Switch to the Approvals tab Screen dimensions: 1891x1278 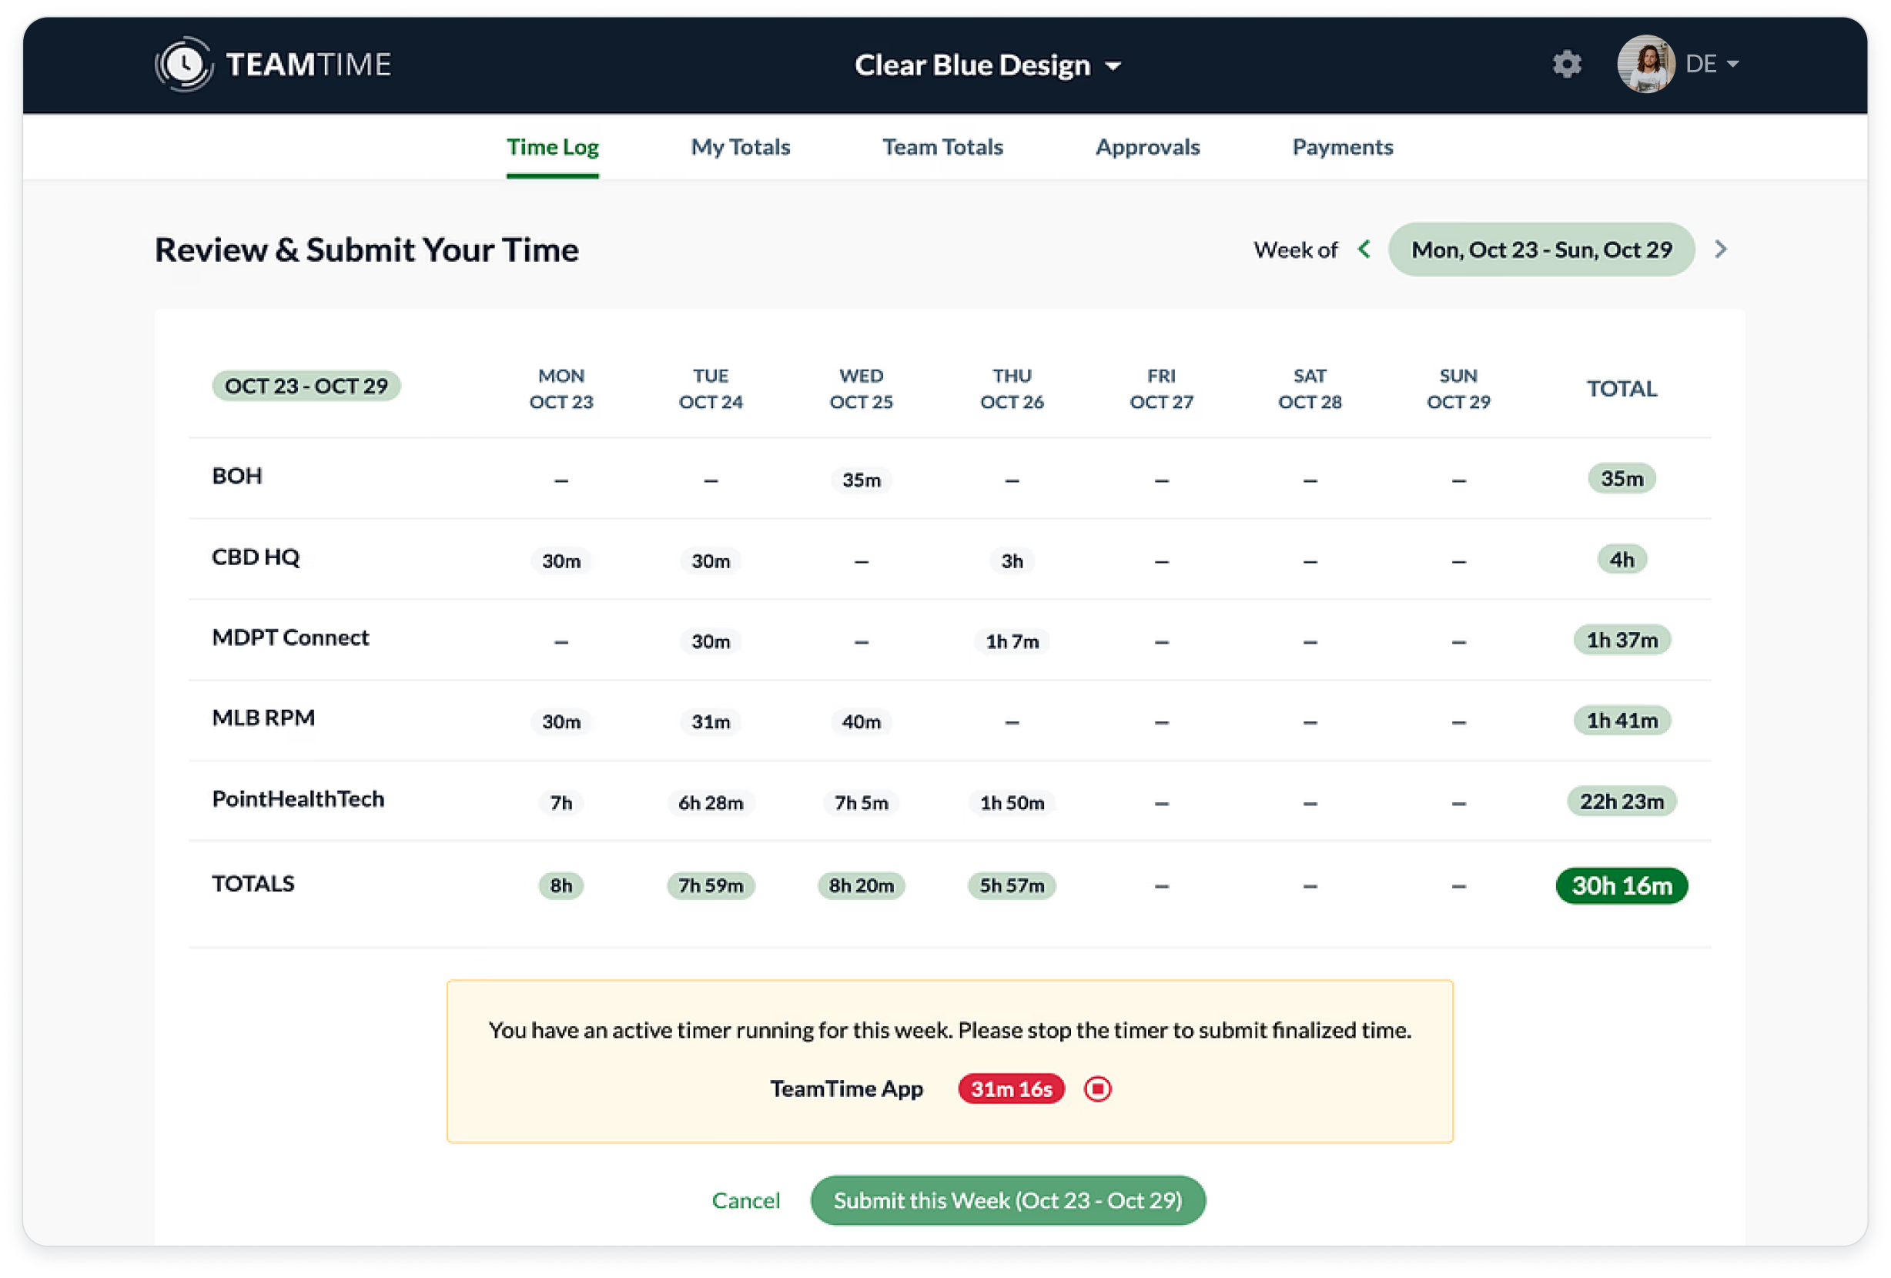pos(1147,147)
